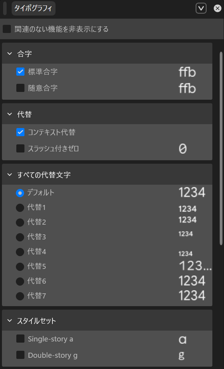Collapse the スタイルセット section
The height and width of the screenshot is (369, 224).
(9, 320)
